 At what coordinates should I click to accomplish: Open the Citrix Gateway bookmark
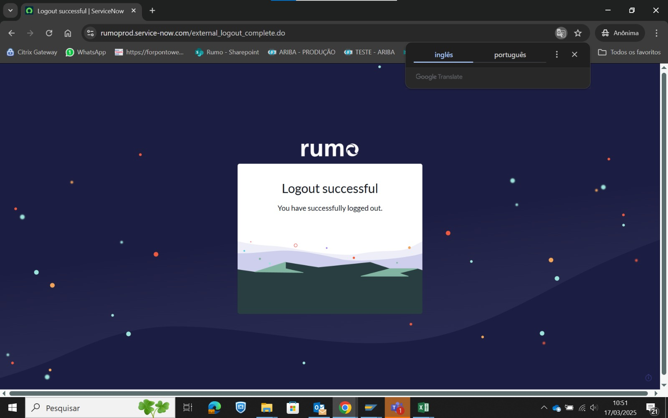pos(32,52)
